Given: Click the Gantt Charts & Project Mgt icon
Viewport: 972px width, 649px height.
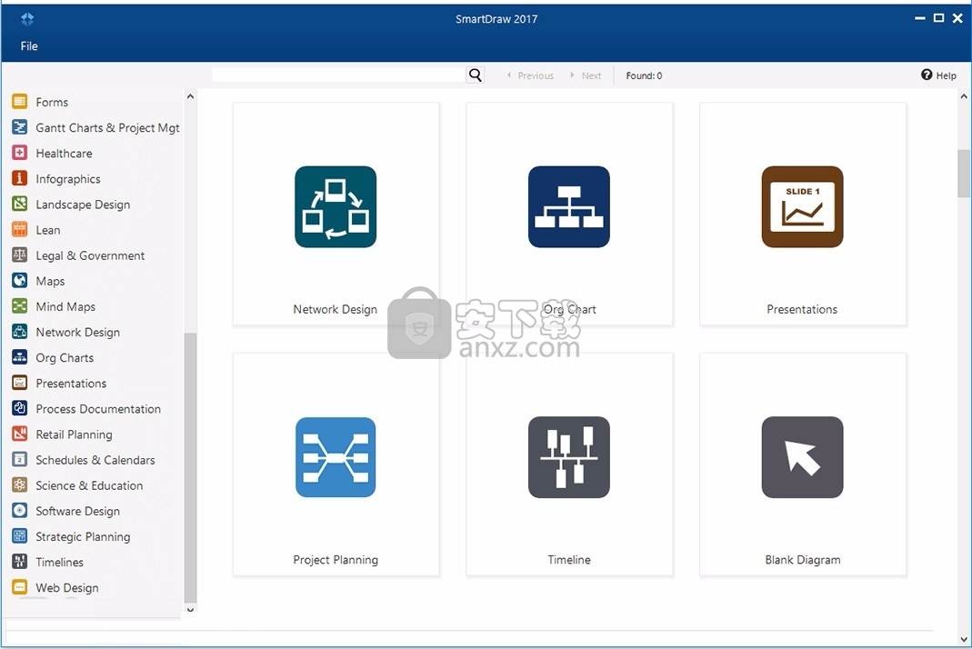Looking at the screenshot, I should click(20, 127).
